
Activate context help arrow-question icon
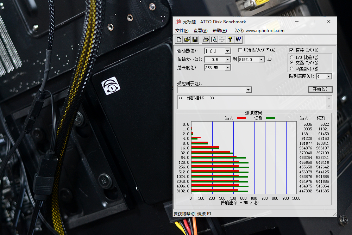(x=238, y=40)
